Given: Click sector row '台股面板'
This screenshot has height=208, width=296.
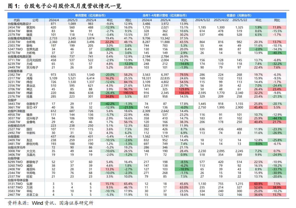Looking at the screenshot, I should (x=147, y=136).
